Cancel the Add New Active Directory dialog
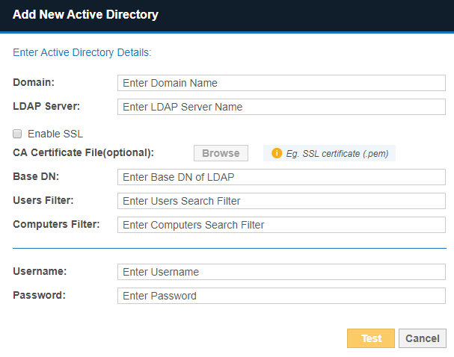 coord(422,338)
